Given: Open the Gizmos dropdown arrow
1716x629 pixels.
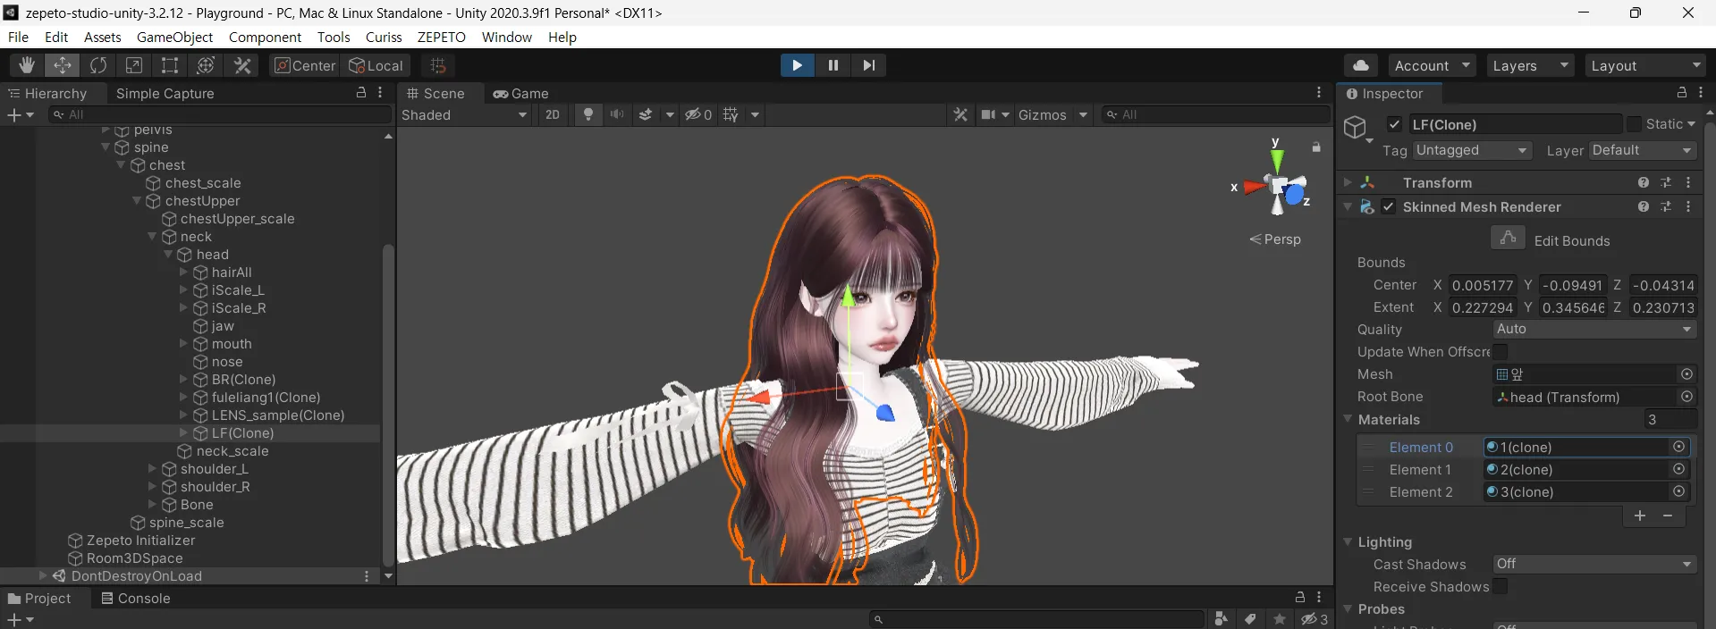Looking at the screenshot, I should click(x=1083, y=114).
